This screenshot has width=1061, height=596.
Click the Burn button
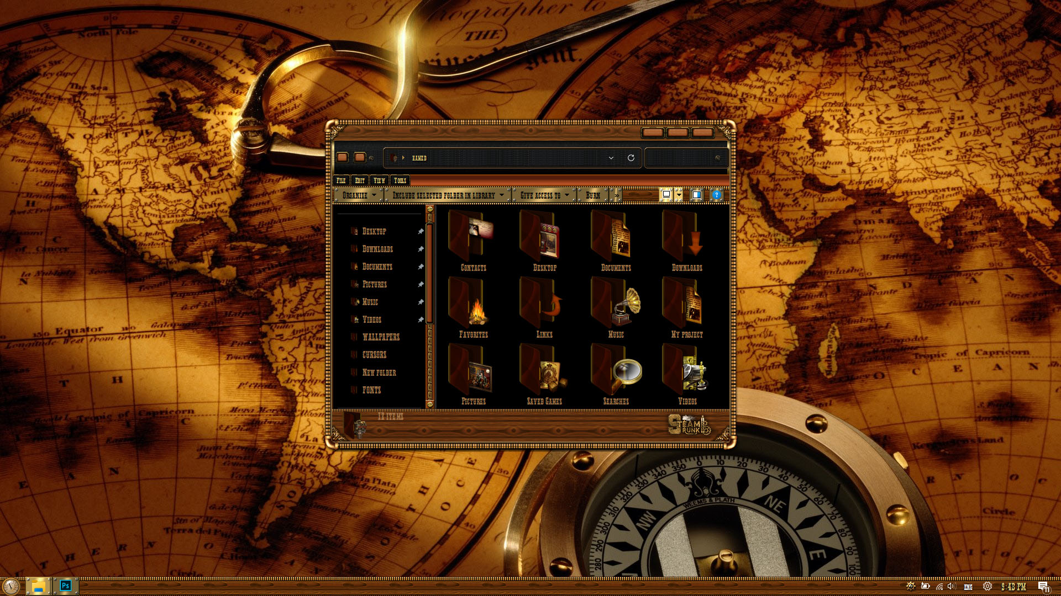592,195
